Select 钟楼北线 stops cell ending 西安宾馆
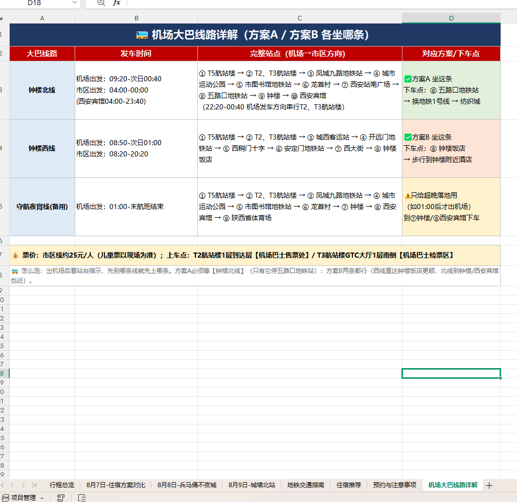Image resolution: width=517 pixels, height=502 pixels. [x=300, y=90]
